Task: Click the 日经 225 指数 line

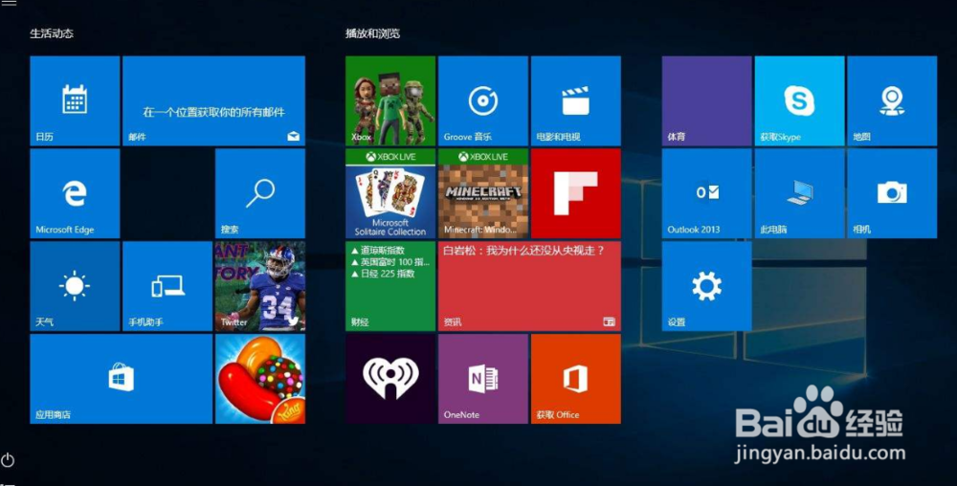Action: (383, 274)
